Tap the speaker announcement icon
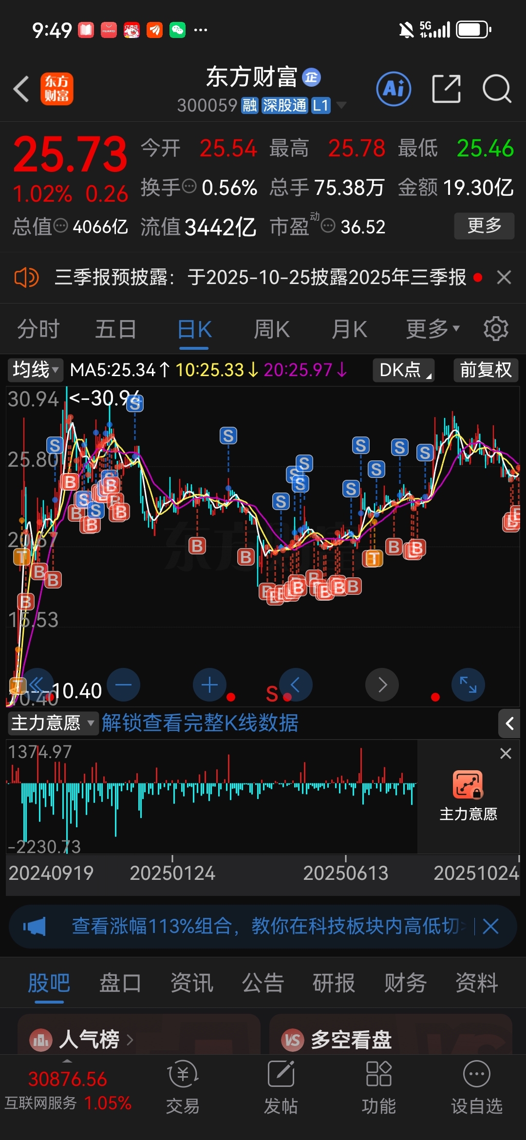The width and height of the screenshot is (526, 1140). [26, 278]
